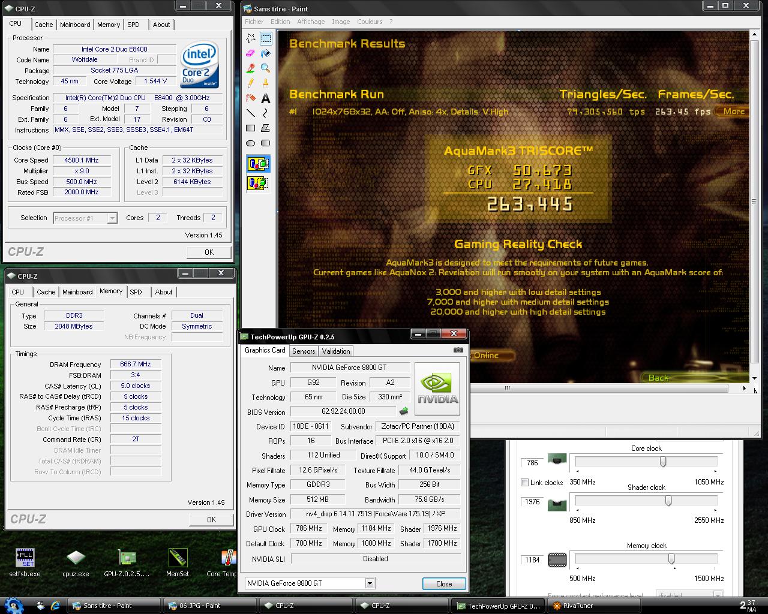Open Fichier menu in Paint
This screenshot has width=768, height=614.
coord(254,22)
